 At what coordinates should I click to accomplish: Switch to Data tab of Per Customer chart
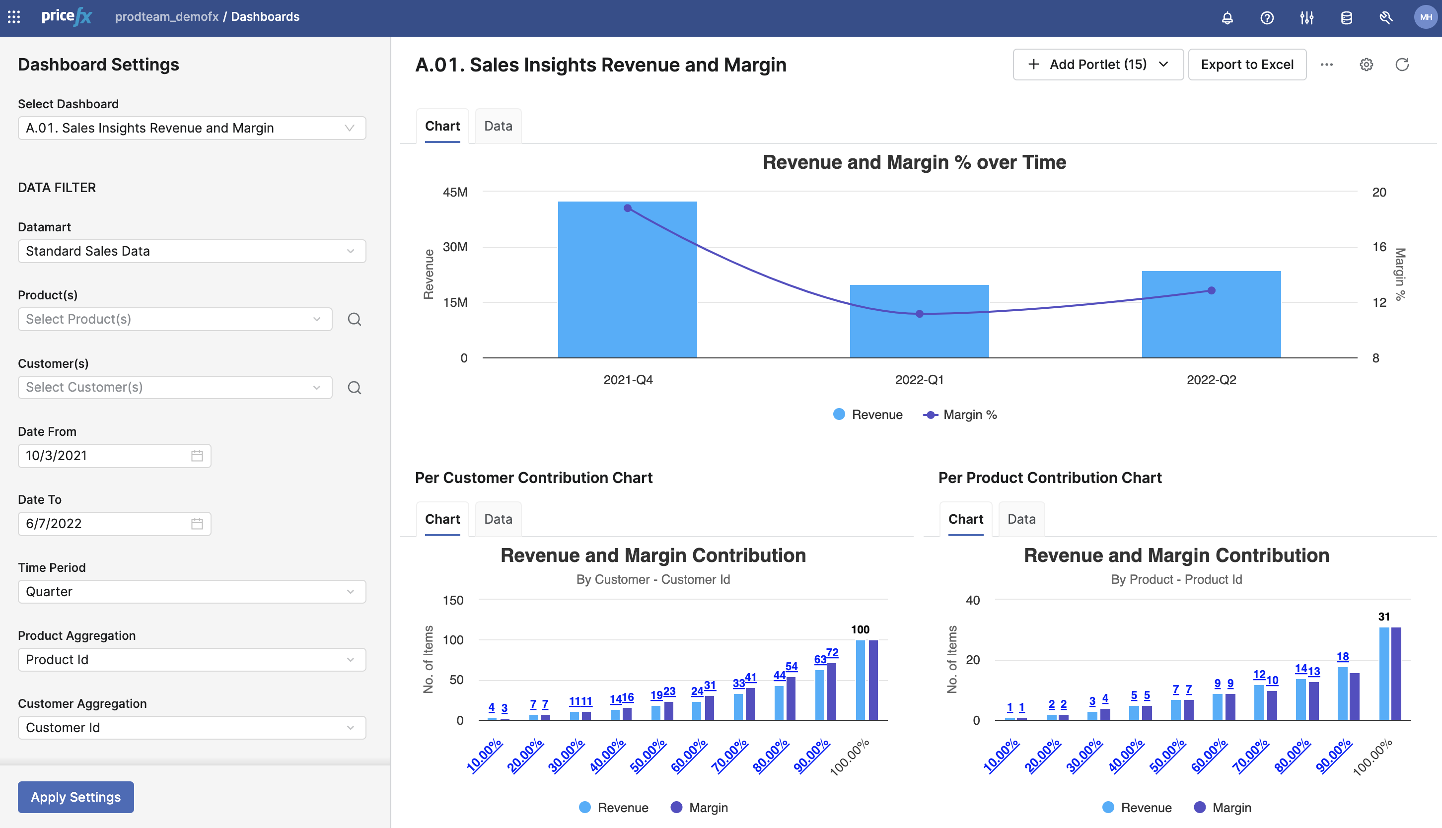point(498,519)
